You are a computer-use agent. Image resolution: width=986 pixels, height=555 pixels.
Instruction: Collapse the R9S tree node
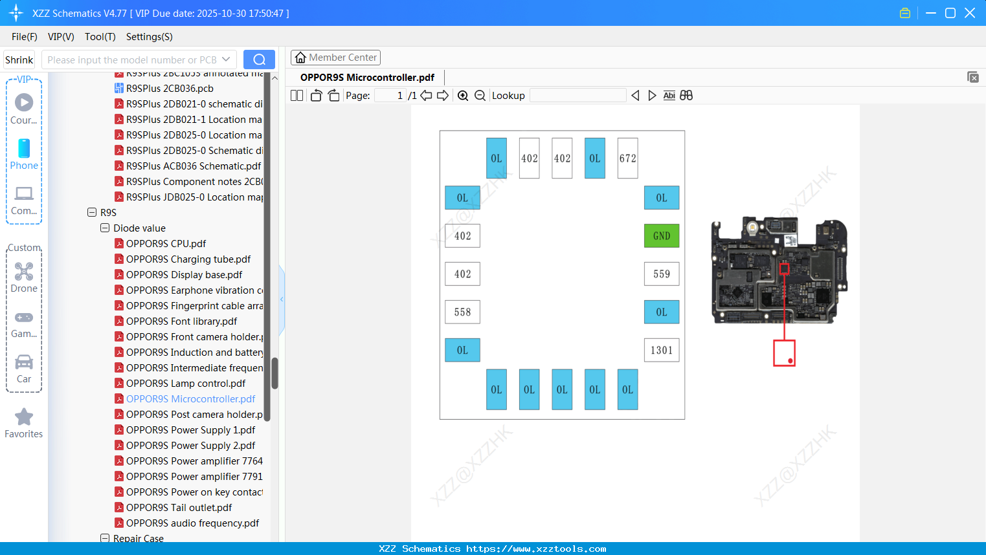(92, 212)
